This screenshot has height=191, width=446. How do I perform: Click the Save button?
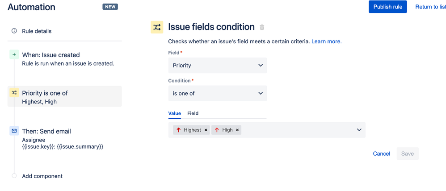pos(407,154)
